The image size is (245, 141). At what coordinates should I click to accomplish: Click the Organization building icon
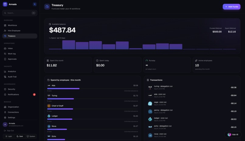5,107
